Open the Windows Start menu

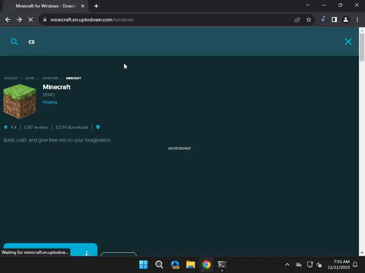point(143,264)
